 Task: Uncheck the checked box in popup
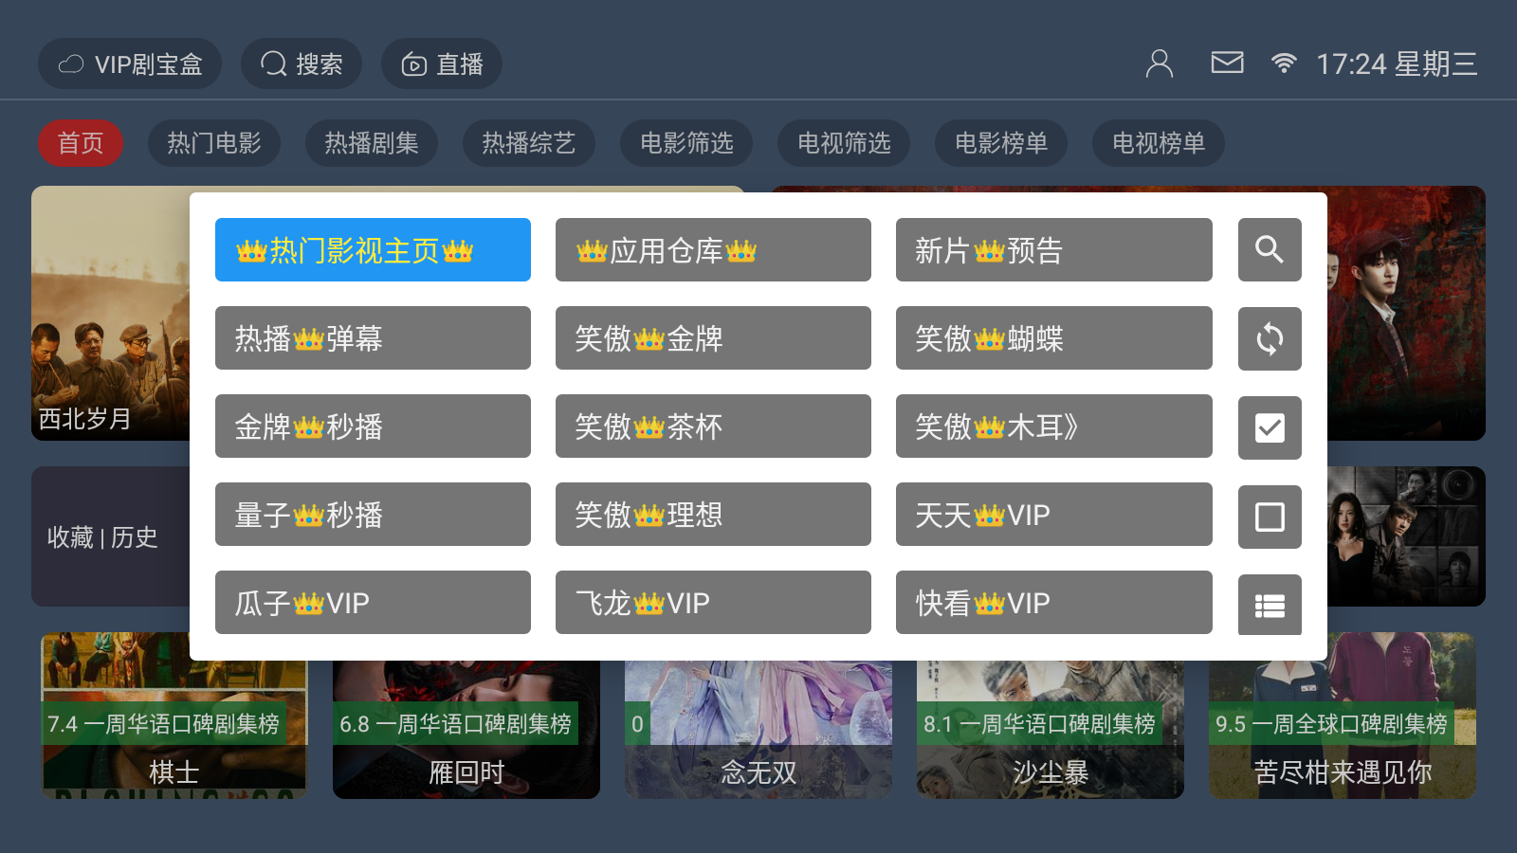point(1270,427)
